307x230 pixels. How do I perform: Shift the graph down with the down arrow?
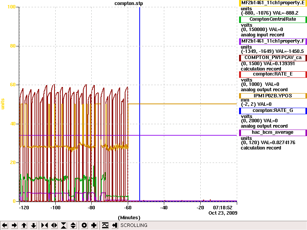(33, 225)
